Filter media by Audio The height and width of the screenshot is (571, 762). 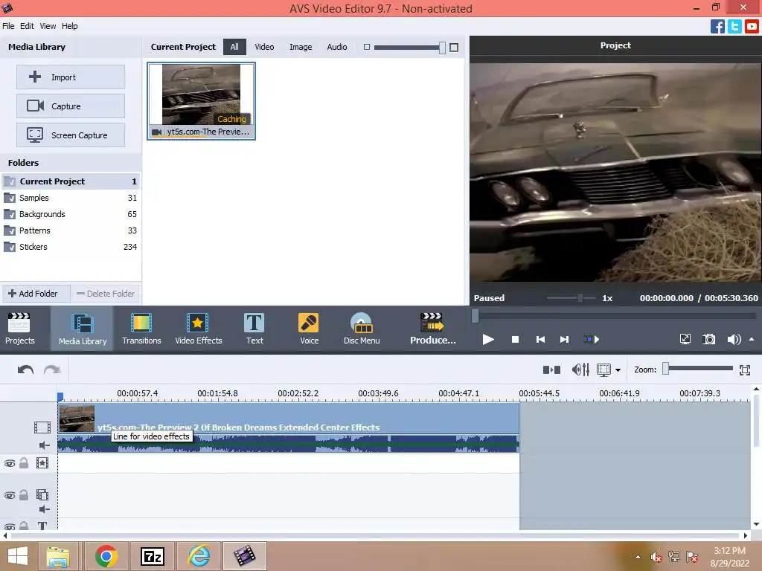coord(337,47)
